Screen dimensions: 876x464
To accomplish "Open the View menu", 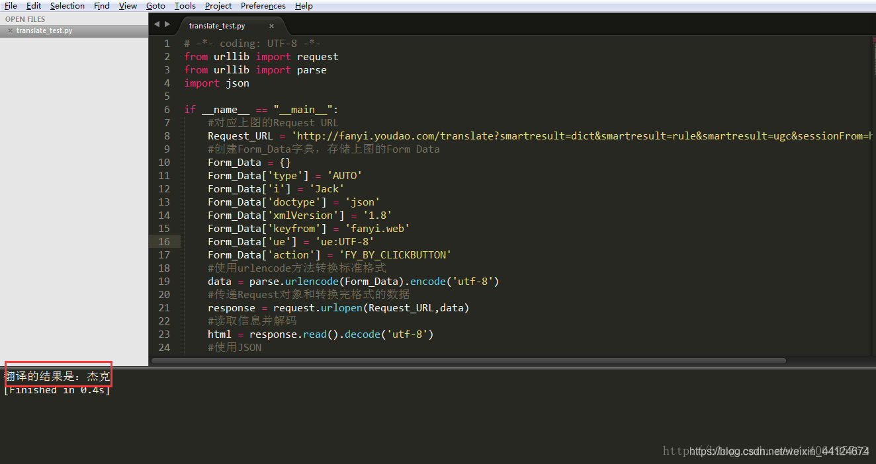I will click(128, 6).
